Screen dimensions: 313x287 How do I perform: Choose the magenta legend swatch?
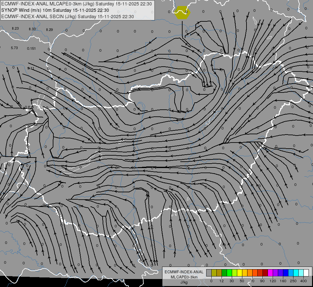pos(270,273)
